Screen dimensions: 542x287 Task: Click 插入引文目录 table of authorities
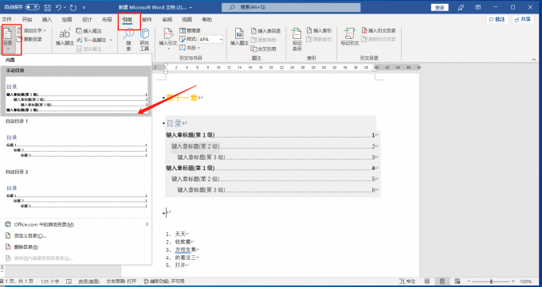[379, 31]
